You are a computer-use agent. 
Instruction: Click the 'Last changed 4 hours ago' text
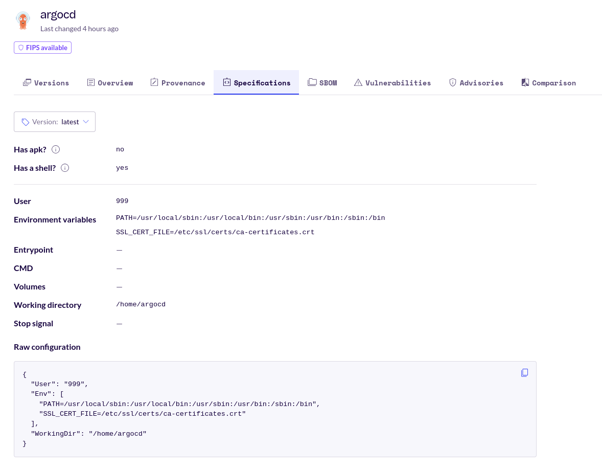tap(79, 29)
